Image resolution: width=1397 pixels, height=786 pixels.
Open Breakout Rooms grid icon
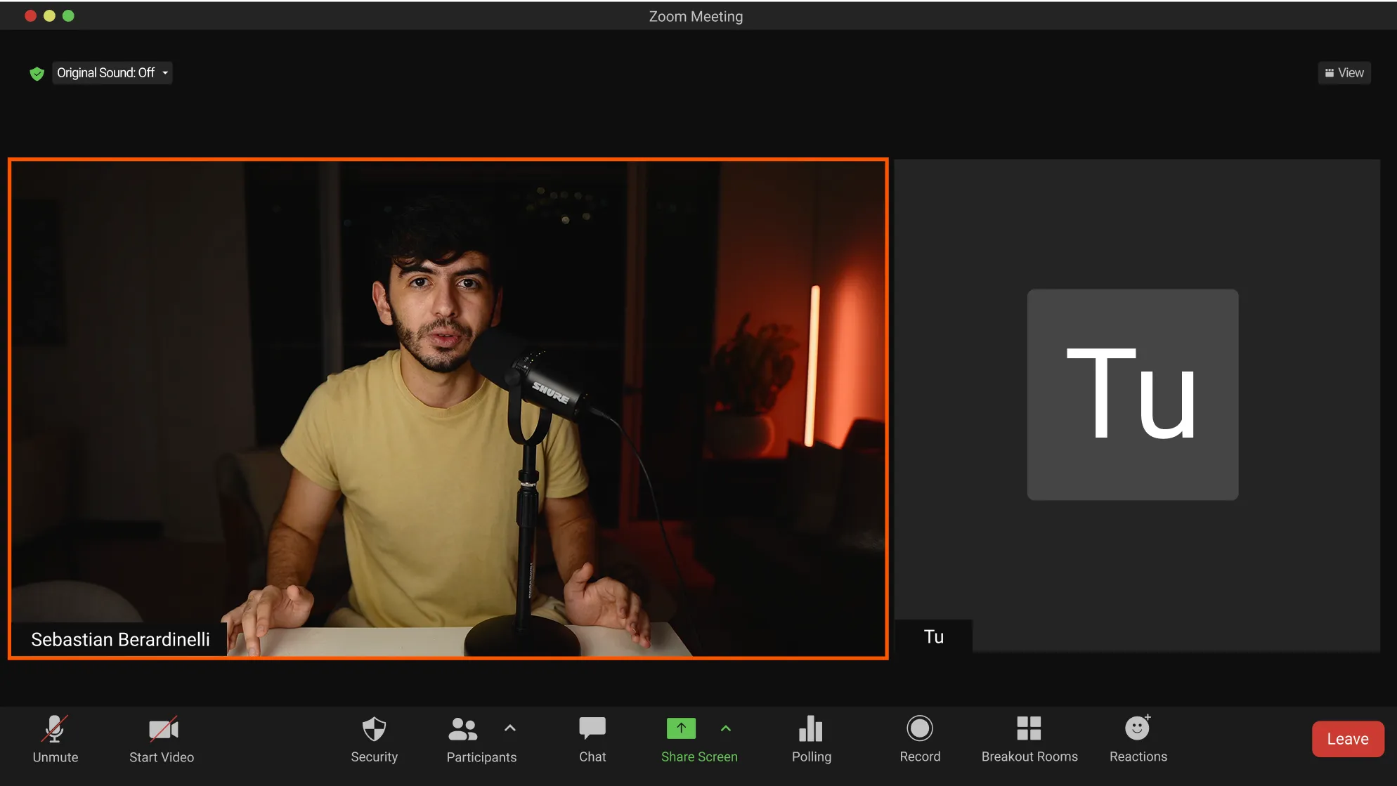point(1029,728)
